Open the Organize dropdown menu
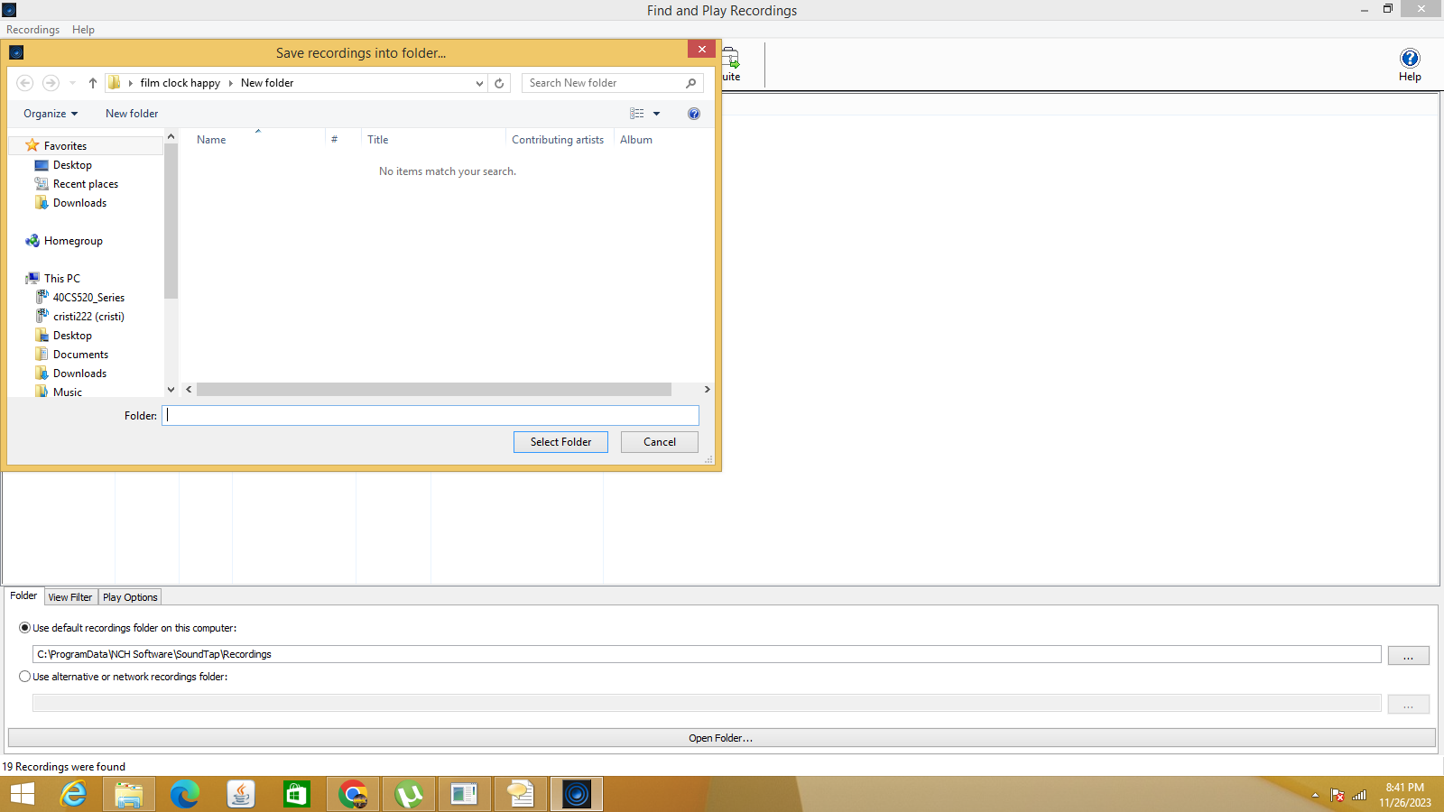 coord(50,113)
